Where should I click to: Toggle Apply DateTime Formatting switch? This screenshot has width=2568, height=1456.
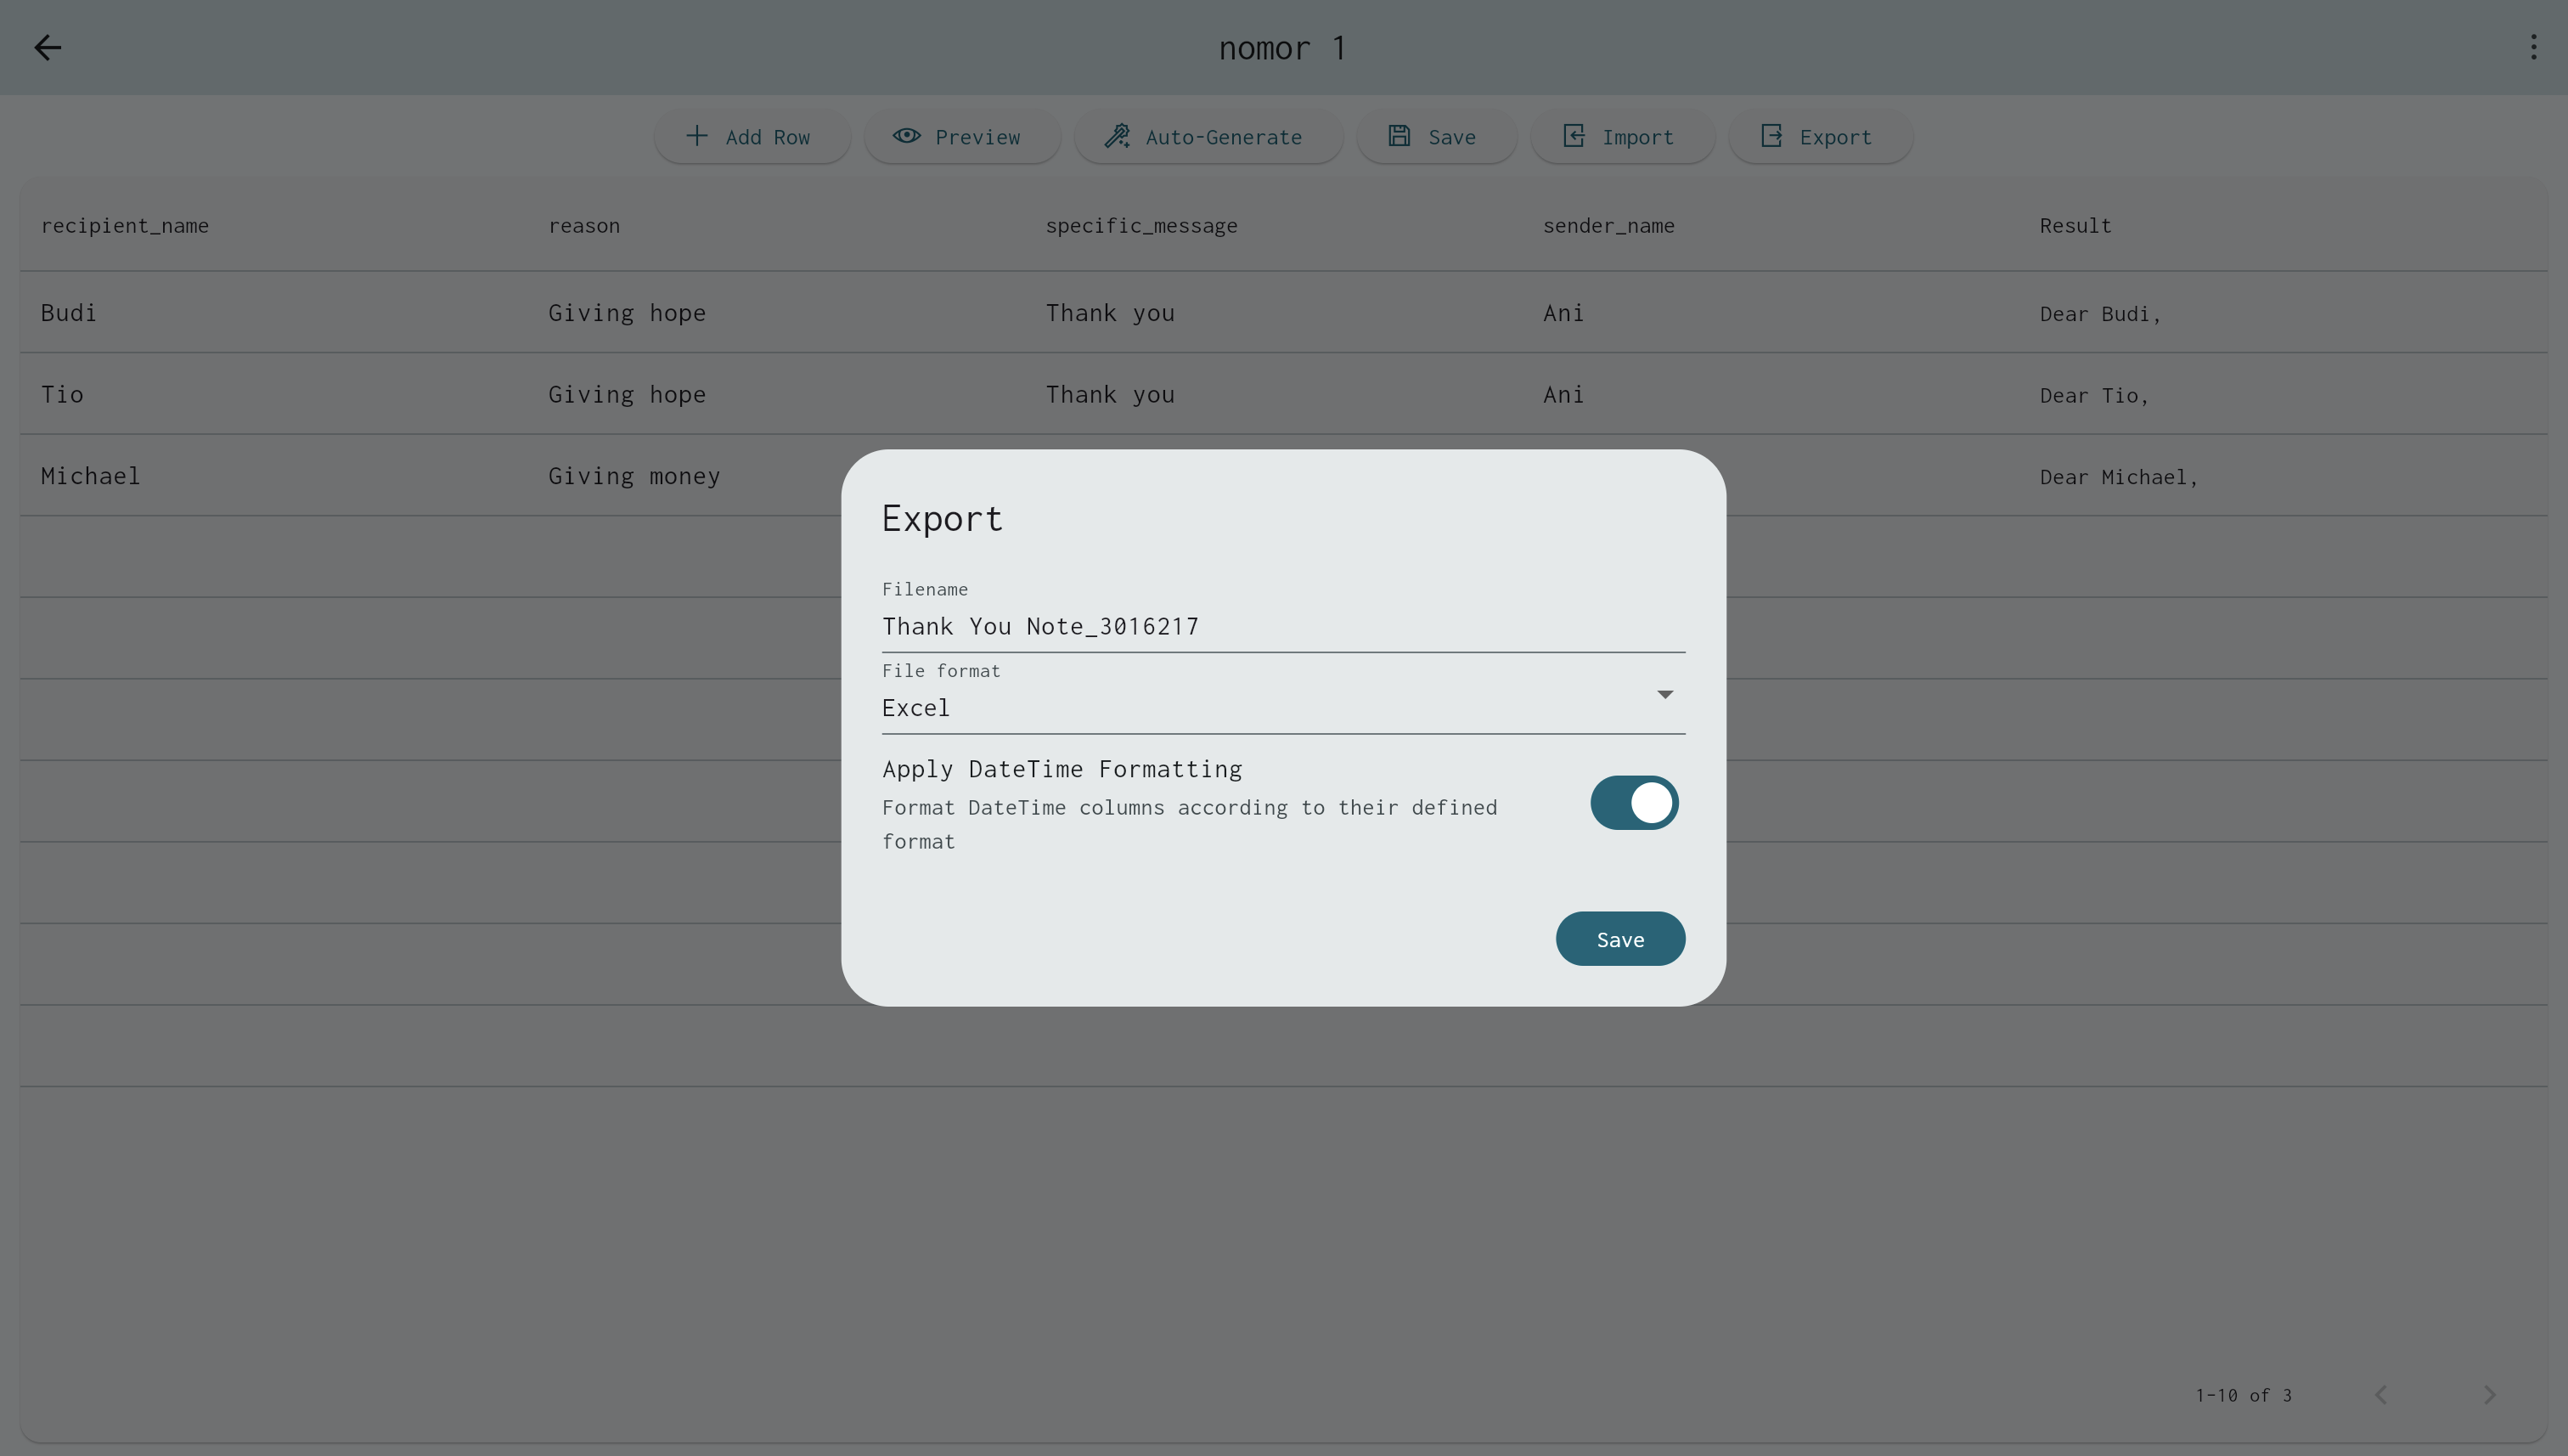tap(1633, 802)
